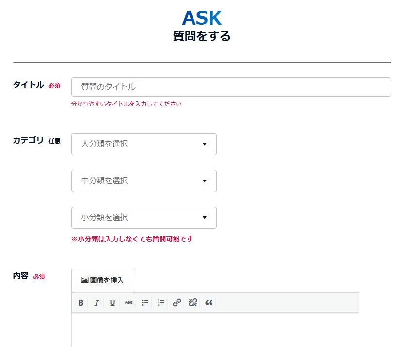Click the 内容 field label
This screenshot has height=347, width=403.
(20, 276)
